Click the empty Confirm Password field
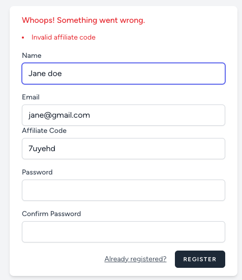The width and height of the screenshot is (242, 280). [124, 232]
